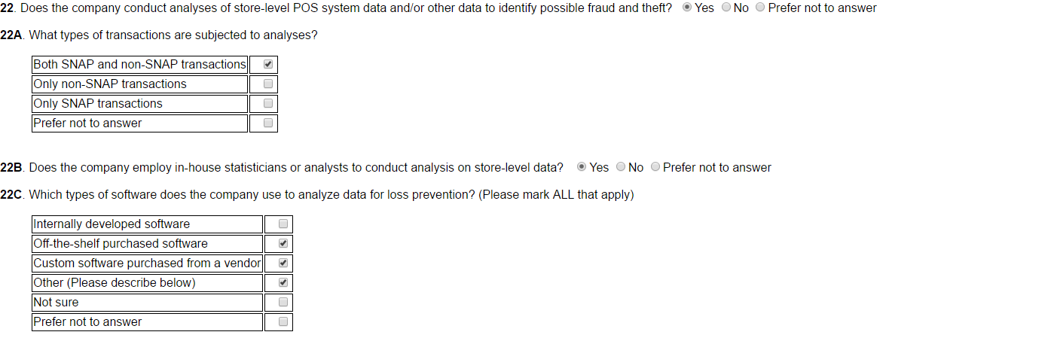This screenshot has height=338, width=1054.
Task: Select No for 22B in-house statisticians
Action: [621, 167]
